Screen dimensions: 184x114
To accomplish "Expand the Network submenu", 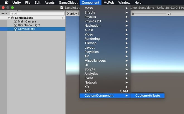I will (x=105, y=83).
